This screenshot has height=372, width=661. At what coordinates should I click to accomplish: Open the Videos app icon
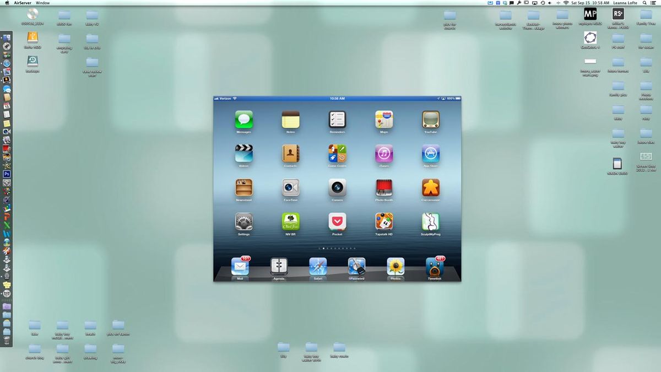243,153
